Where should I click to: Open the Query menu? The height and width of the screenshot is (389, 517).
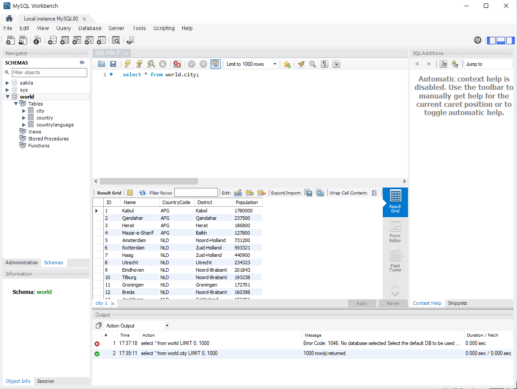[64, 28]
